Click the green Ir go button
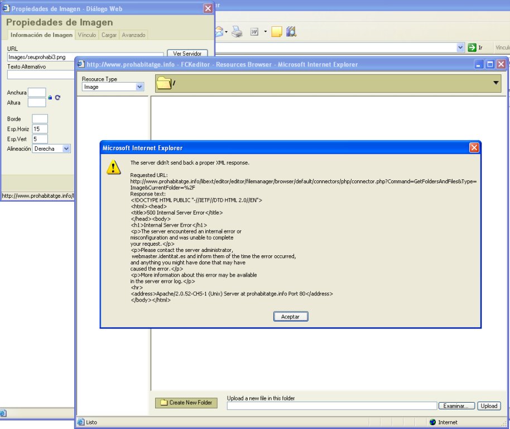Screen dimensions: 510x429 (472, 47)
